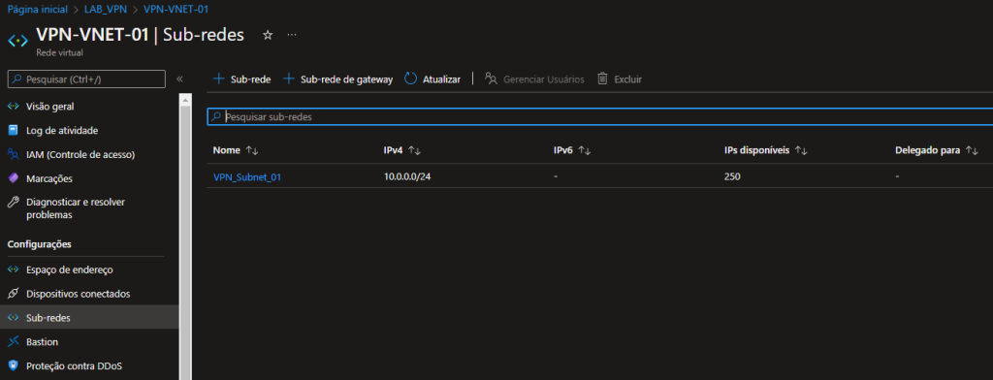Screen dimensions: 993x380
Task: Select the 10.0.0.0/24 cell
Action: (x=407, y=176)
